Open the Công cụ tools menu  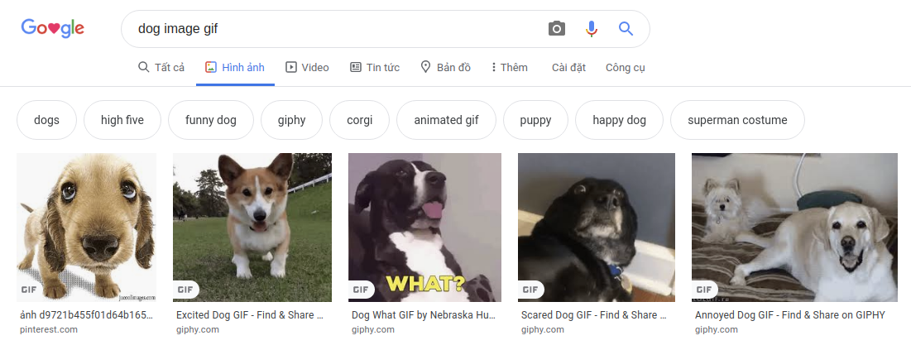pyautogui.click(x=625, y=67)
